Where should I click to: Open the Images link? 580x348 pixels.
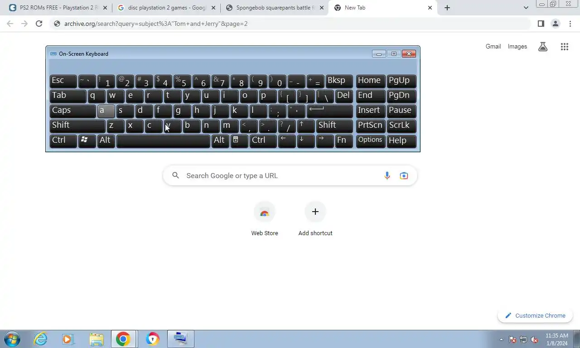[517, 47]
